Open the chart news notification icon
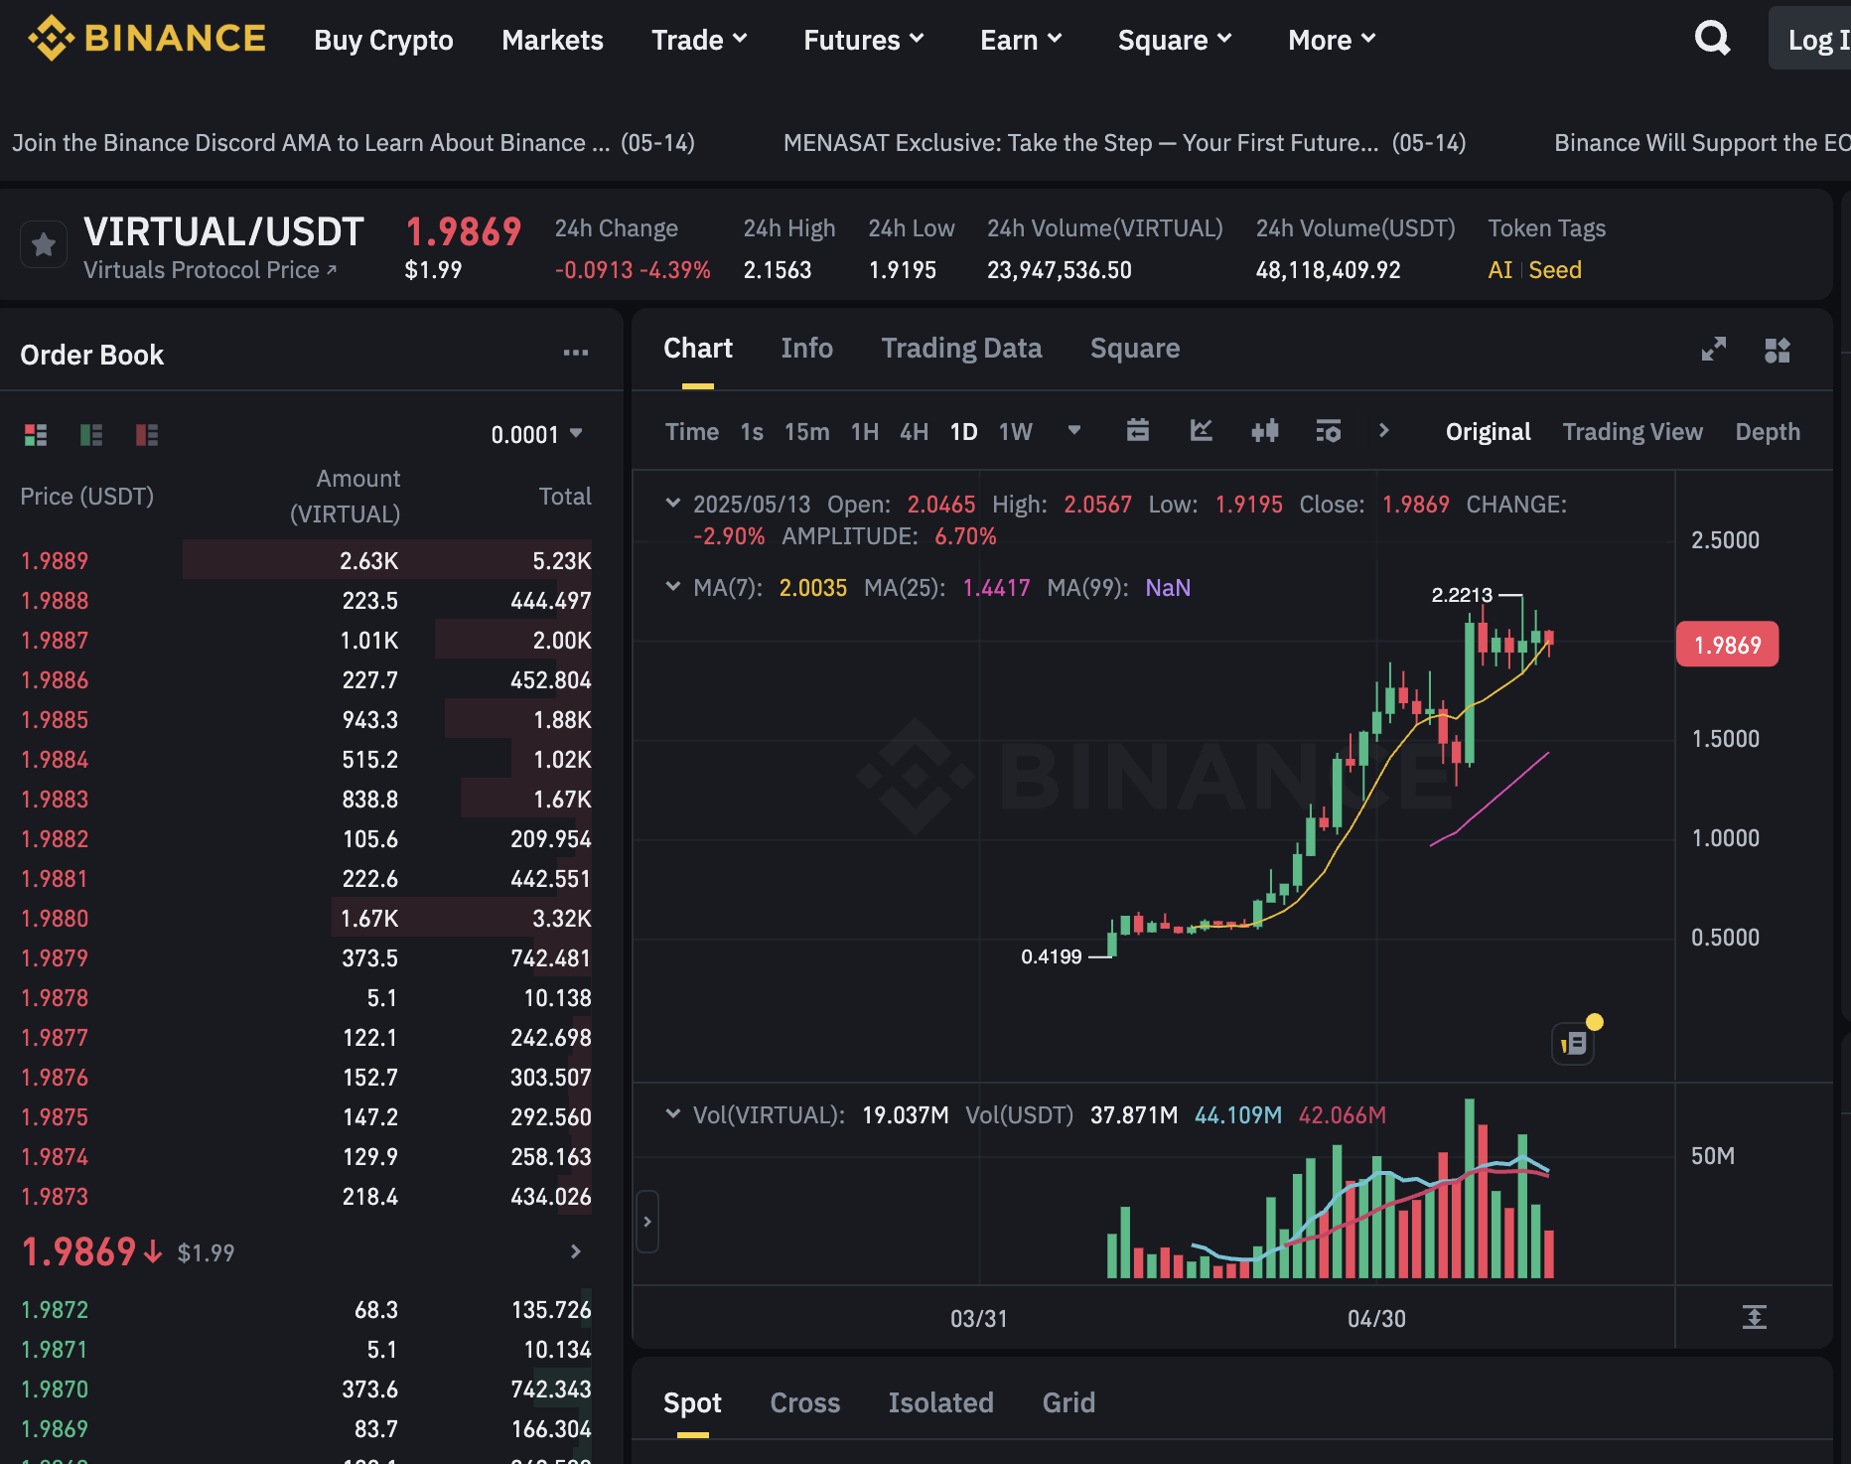 1574,1043
